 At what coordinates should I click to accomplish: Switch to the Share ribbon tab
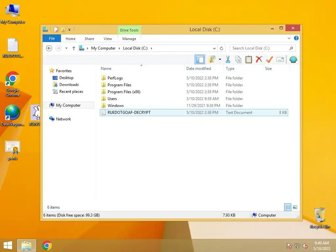pyautogui.click(x=89, y=39)
